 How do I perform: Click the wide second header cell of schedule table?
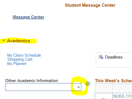tap(122, 88)
